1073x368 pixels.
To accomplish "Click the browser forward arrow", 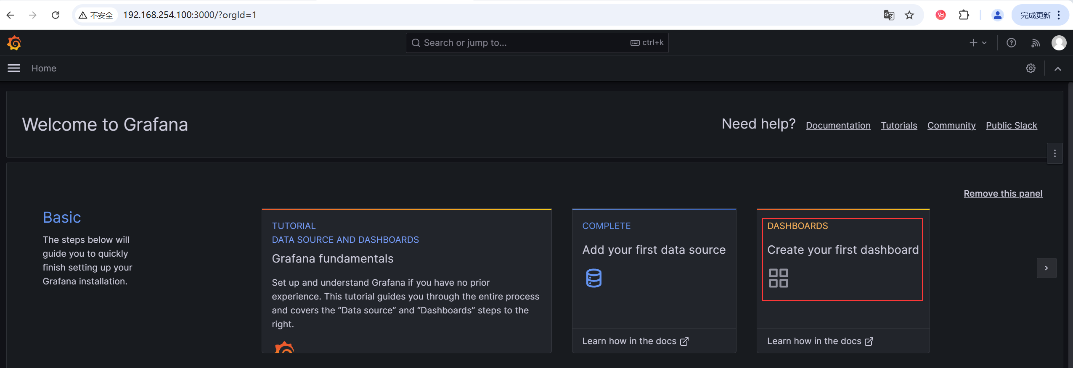I will click(33, 15).
